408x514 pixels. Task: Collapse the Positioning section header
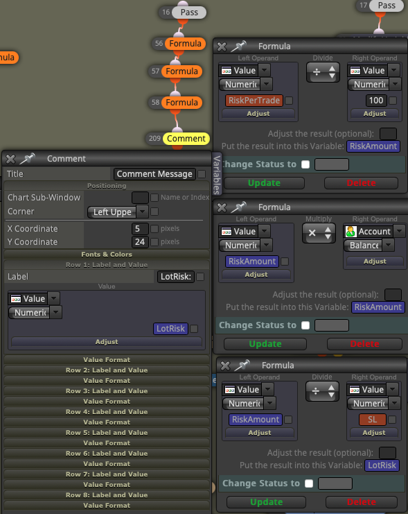[x=107, y=186]
